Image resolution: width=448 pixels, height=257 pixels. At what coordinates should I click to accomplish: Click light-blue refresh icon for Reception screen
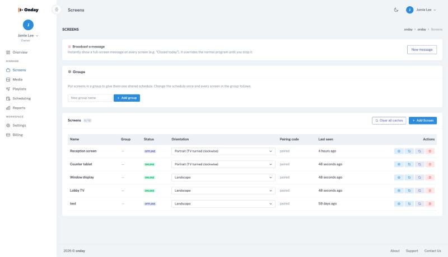pos(409,151)
